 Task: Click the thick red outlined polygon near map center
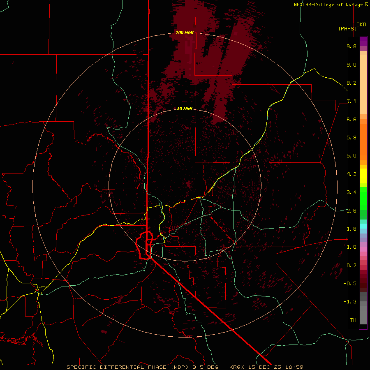144,245
